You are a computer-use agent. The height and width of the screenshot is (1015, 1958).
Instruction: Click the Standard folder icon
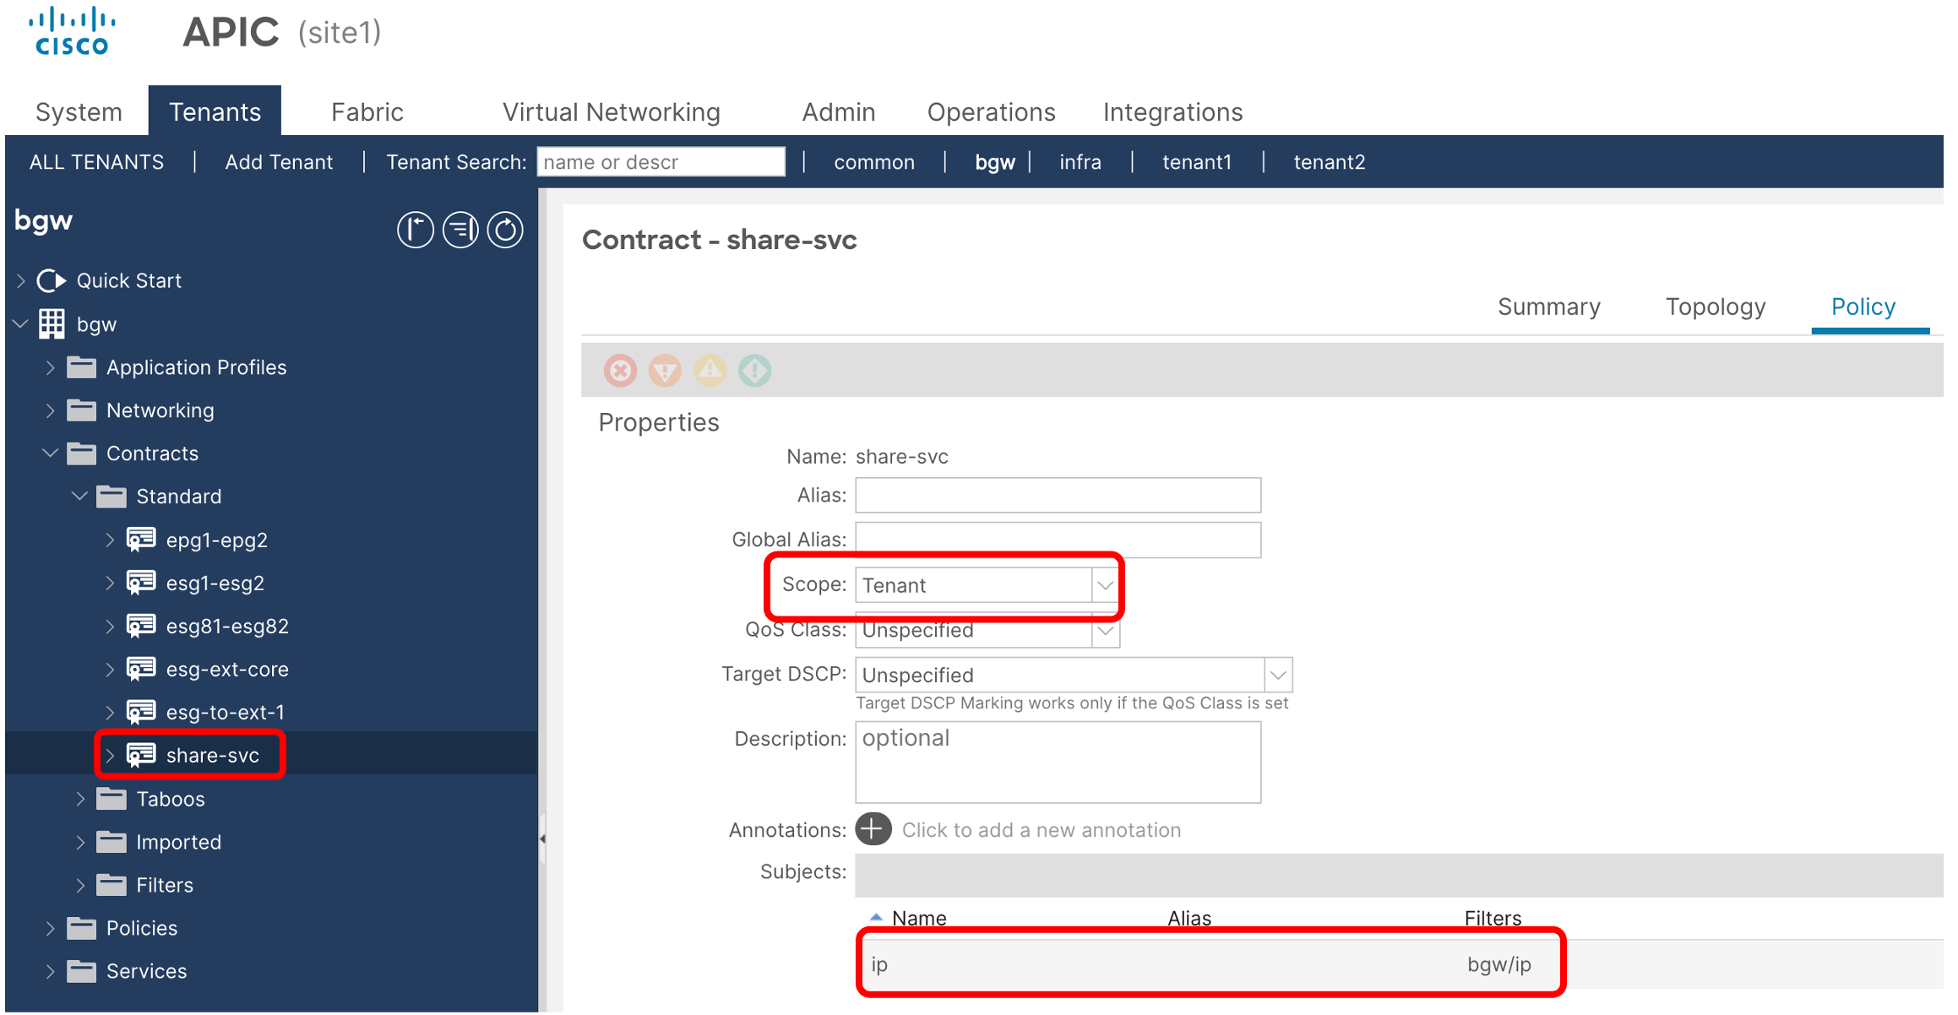[111, 497]
